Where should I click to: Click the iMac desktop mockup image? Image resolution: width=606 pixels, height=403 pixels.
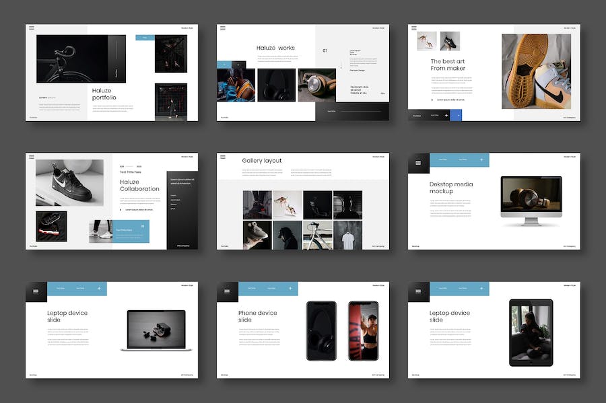click(531, 199)
